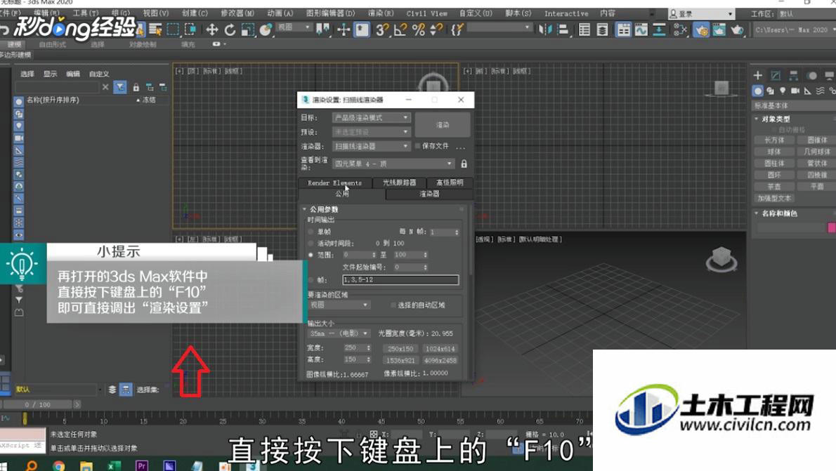Image resolution: width=836 pixels, height=471 pixels.
Task: Collapse the 公用参数 rollout
Action: [x=304, y=209]
